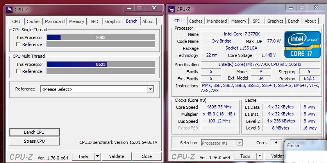Click the CPU-Z app icon in right window title bar
This screenshot has height=163, width=327.
[172, 9]
